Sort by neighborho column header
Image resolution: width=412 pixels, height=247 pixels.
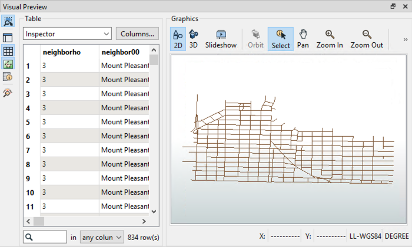point(69,52)
